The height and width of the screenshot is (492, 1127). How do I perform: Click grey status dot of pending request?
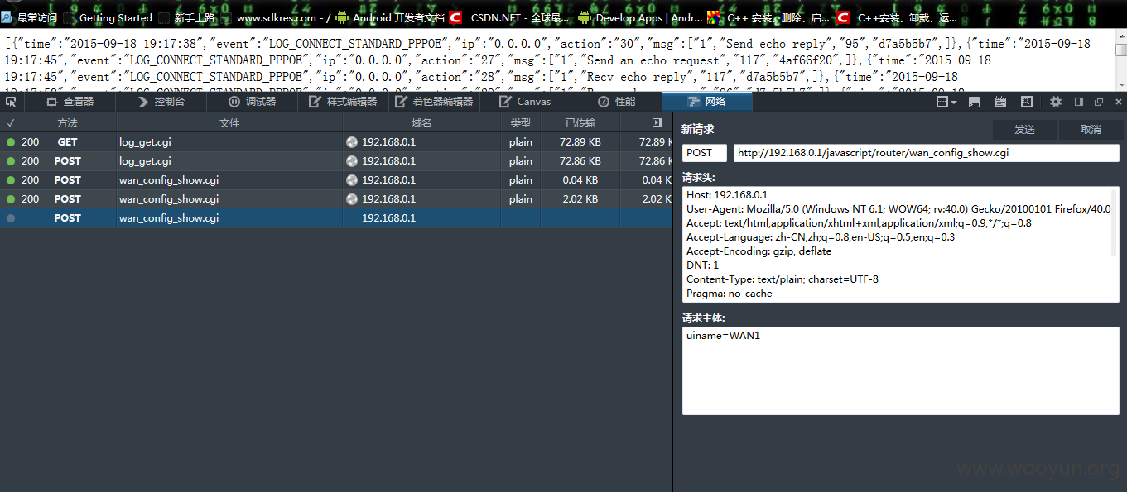(11, 218)
